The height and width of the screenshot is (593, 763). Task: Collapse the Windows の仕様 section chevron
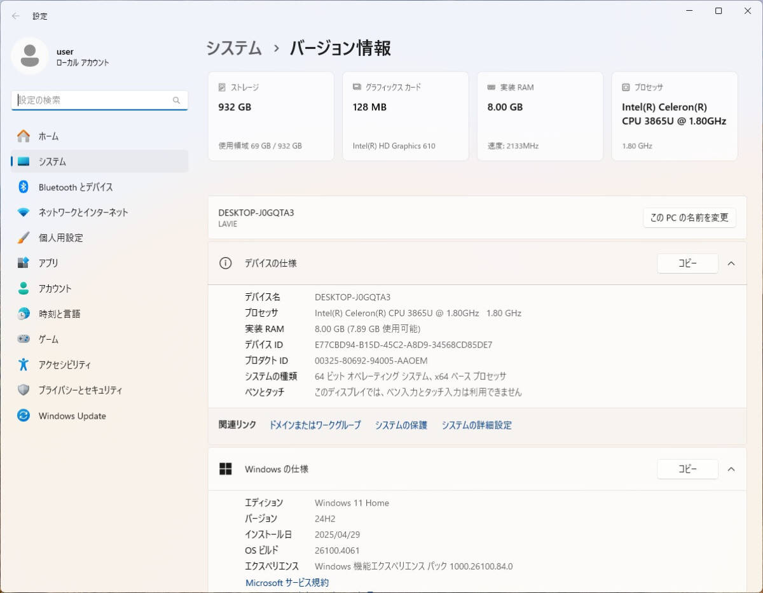(731, 469)
